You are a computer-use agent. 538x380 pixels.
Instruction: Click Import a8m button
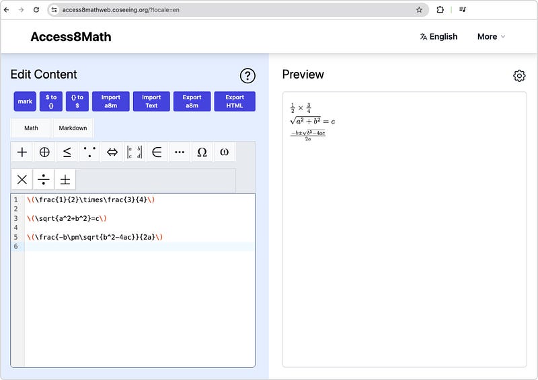(x=111, y=101)
